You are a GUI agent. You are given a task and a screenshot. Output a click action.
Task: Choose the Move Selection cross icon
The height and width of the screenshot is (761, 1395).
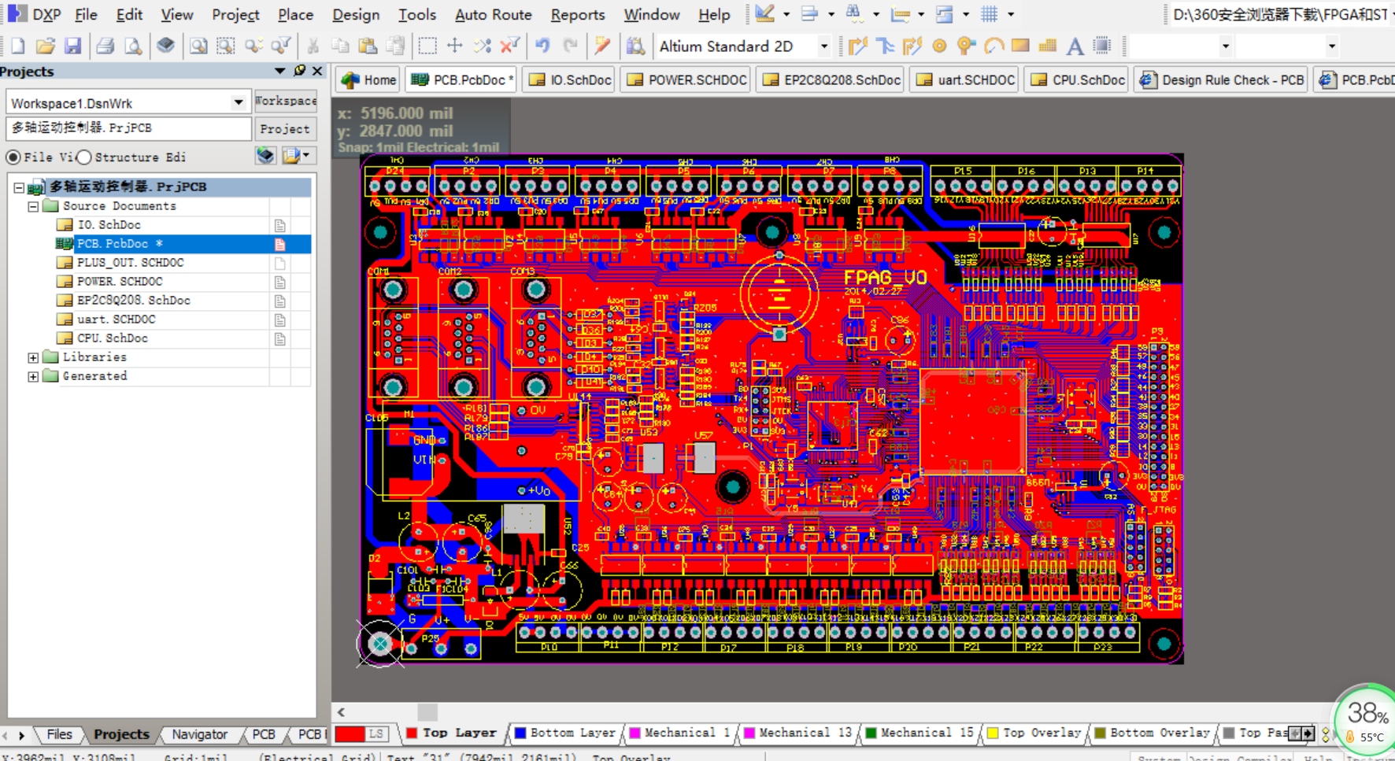(x=455, y=46)
